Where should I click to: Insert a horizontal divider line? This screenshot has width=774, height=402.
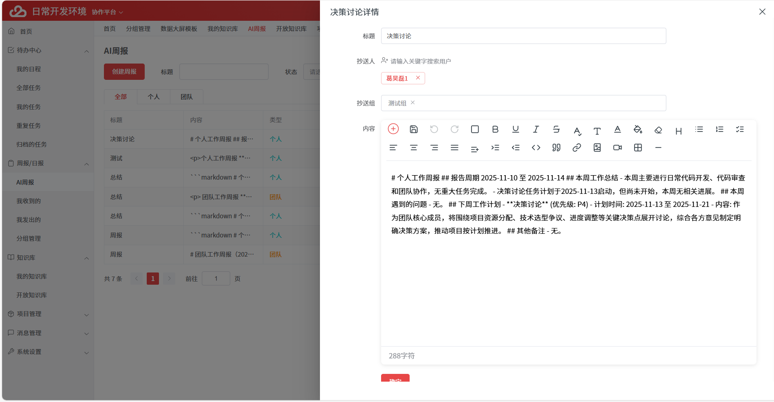658,147
